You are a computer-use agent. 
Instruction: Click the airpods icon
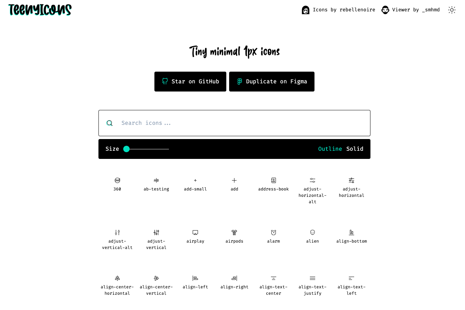tap(234, 233)
